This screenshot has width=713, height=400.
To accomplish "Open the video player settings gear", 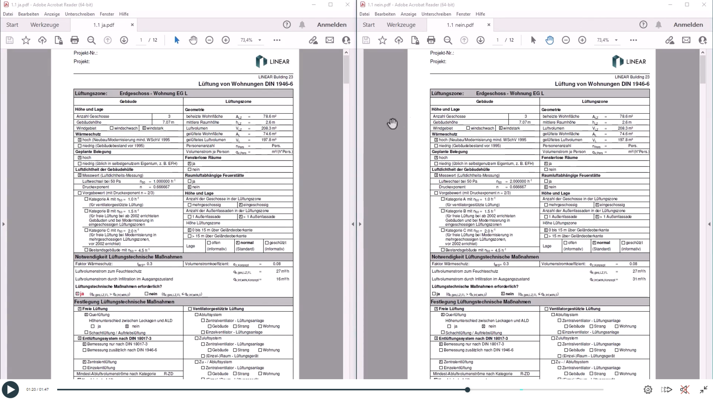I will click(648, 390).
